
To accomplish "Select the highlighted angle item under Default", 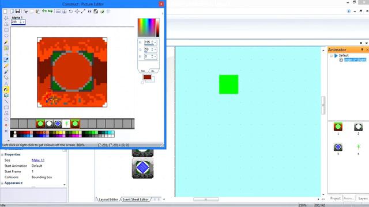I will pos(355,60).
